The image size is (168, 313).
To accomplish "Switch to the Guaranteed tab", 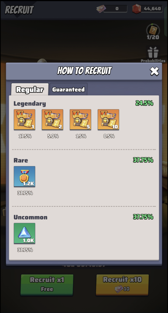I will [68, 90].
